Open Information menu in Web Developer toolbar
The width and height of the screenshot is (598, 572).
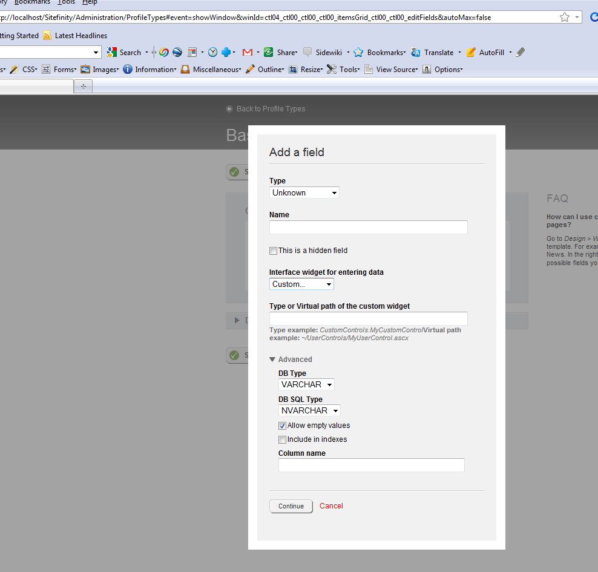pyautogui.click(x=150, y=70)
